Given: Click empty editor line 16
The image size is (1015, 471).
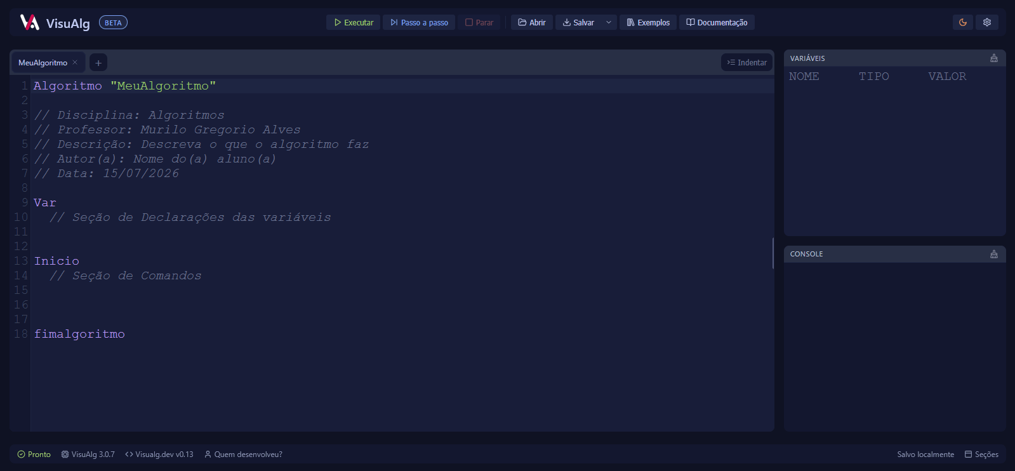Looking at the screenshot, I should click(x=402, y=305).
